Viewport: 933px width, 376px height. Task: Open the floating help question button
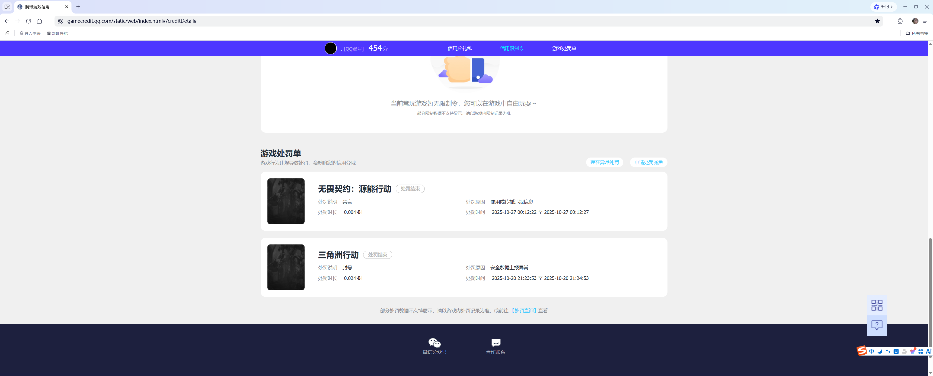click(x=877, y=325)
